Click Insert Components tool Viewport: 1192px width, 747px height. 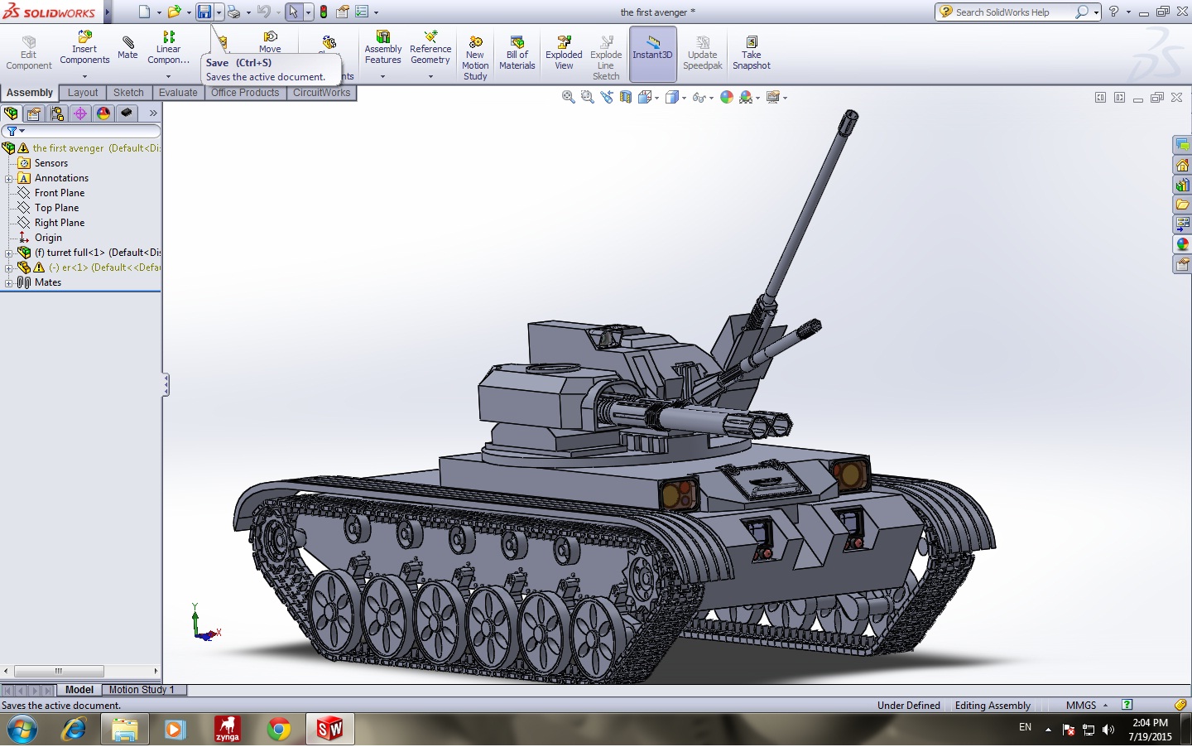84,48
